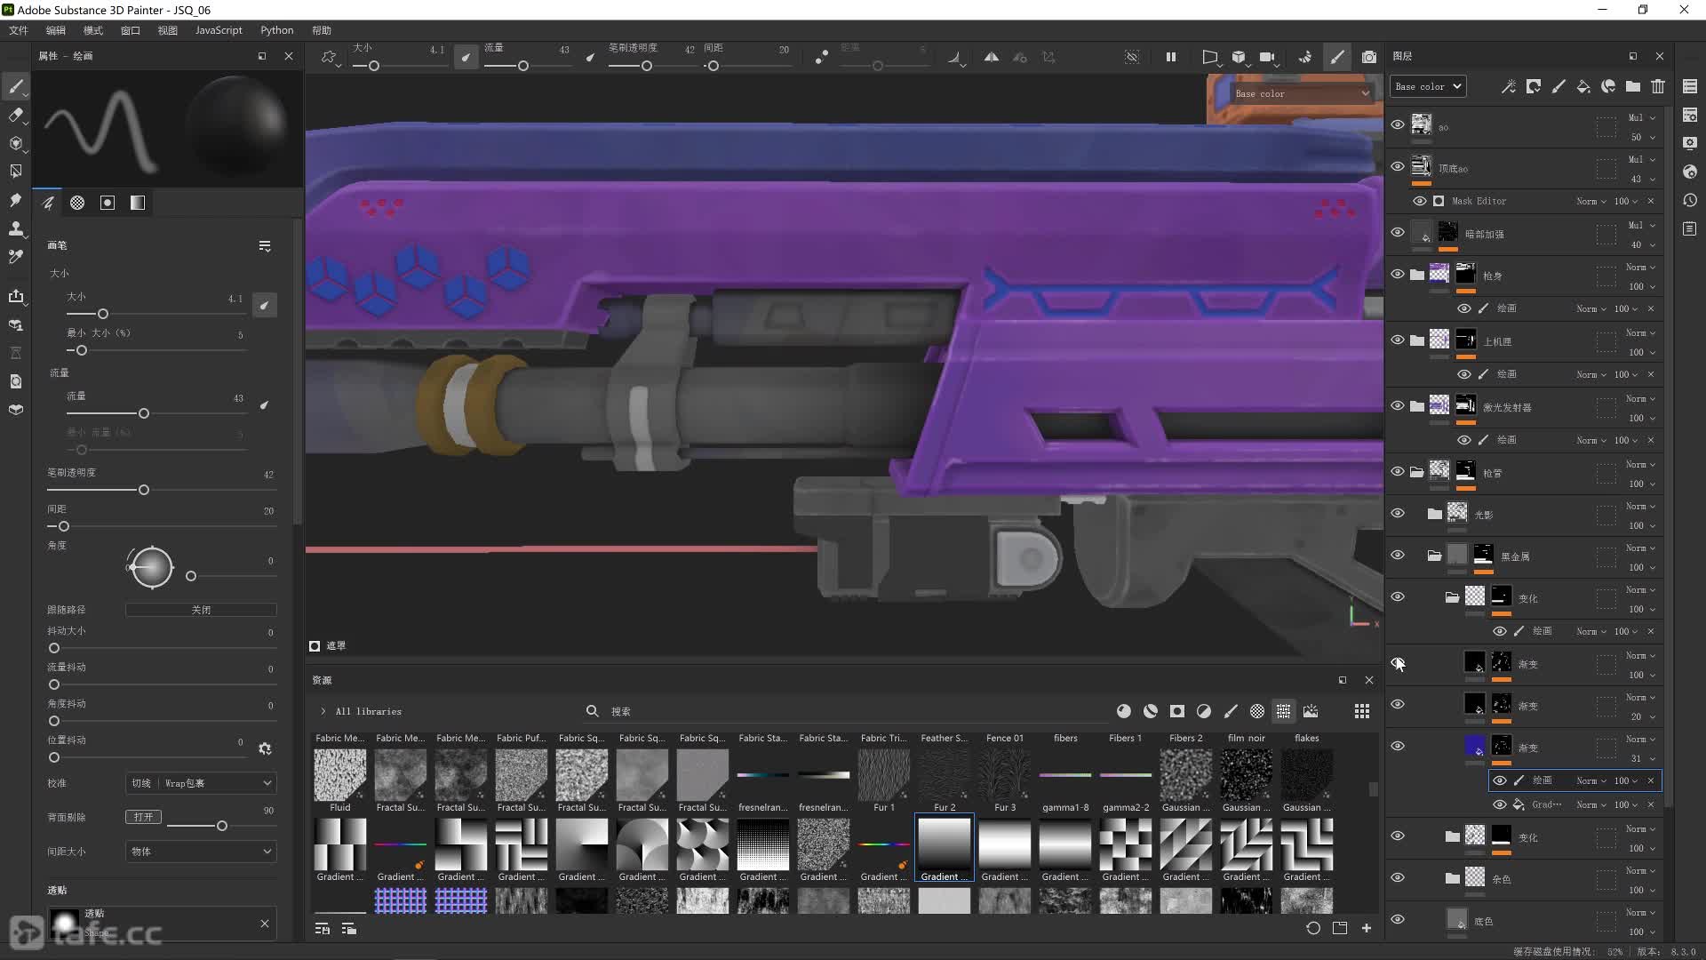This screenshot has width=1706, height=960.
Task: Select the Polygon fill tool
Action: (15, 171)
